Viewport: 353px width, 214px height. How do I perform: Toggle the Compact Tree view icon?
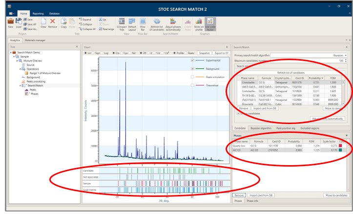(x=122, y=21)
